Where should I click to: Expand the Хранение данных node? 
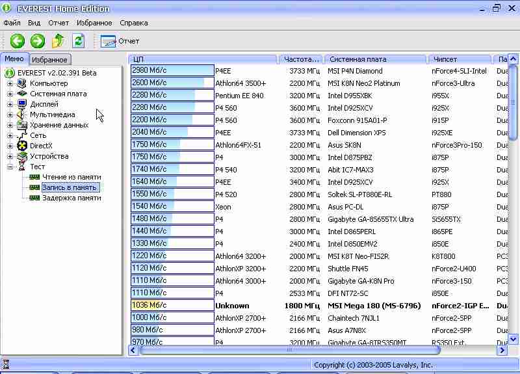point(10,126)
